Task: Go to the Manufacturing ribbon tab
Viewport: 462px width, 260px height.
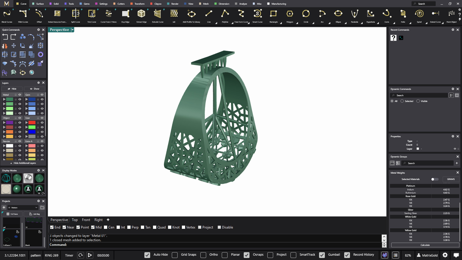Action: pyautogui.click(x=277, y=4)
